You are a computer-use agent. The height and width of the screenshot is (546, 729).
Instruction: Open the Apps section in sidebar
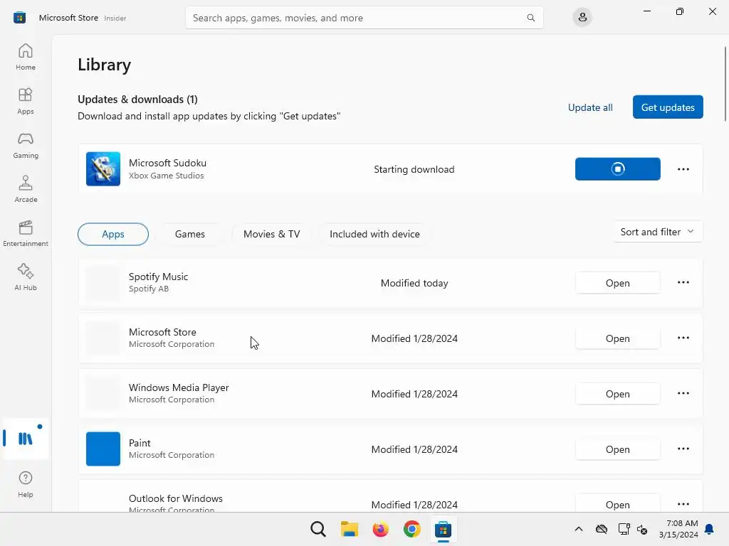coord(26,101)
